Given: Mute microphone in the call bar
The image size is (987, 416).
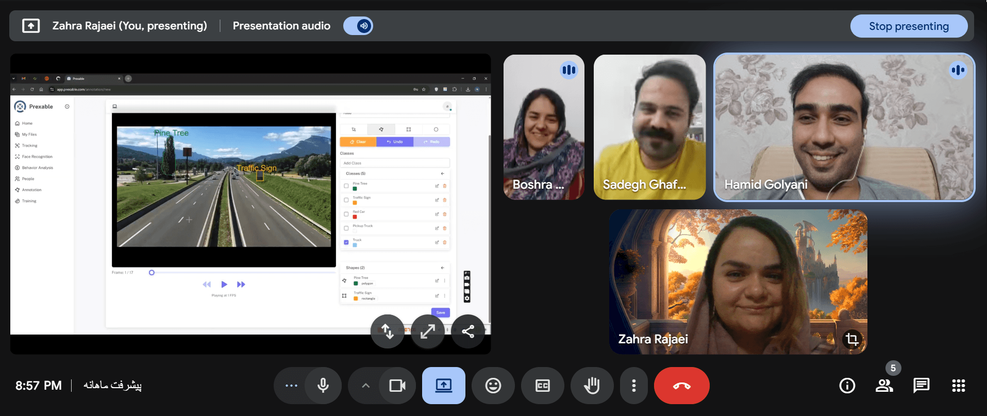Looking at the screenshot, I should tap(323, 386).
